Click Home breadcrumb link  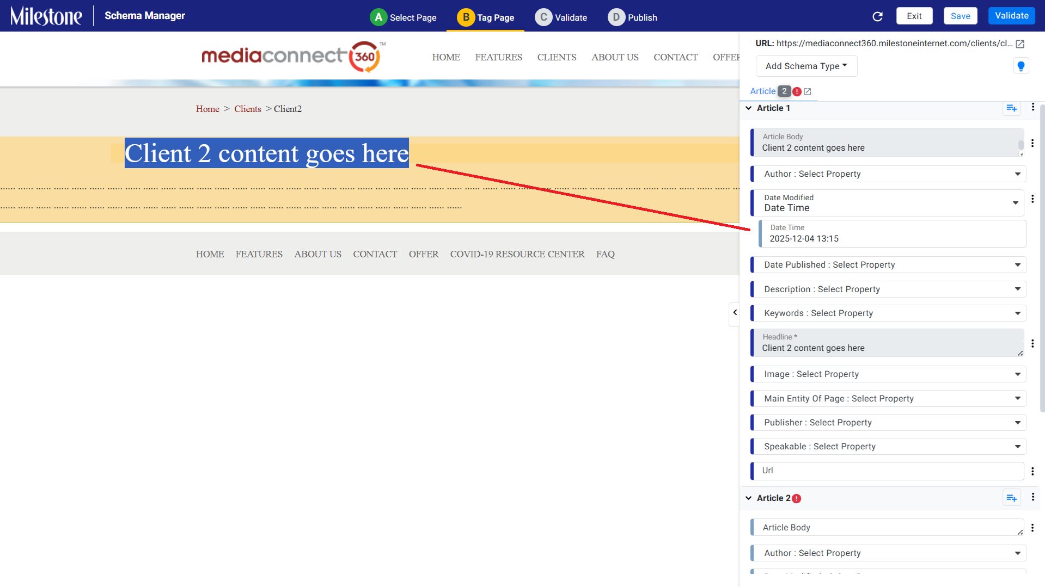coord(207,109)
